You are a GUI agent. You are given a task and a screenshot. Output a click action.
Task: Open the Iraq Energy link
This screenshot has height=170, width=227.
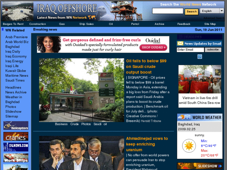[x=14, y=61]
